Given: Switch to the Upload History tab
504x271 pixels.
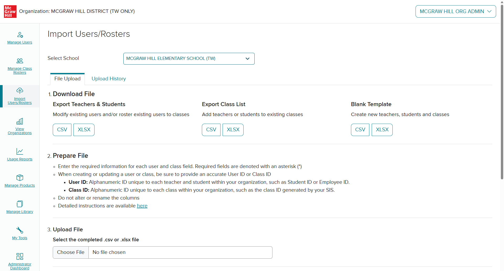Looking at the screenshot, I should coord(109,79).
